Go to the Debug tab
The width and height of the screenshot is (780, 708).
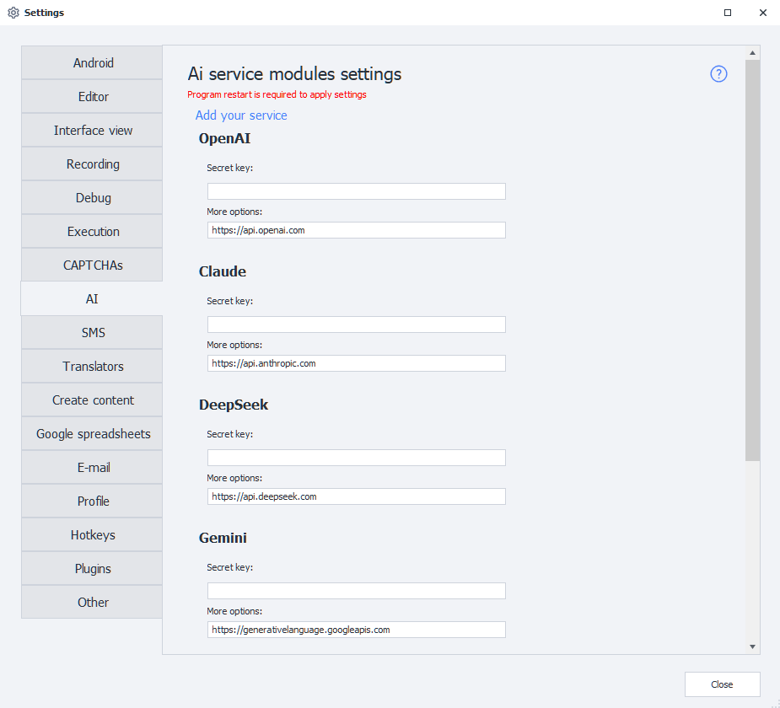point(92,198)
